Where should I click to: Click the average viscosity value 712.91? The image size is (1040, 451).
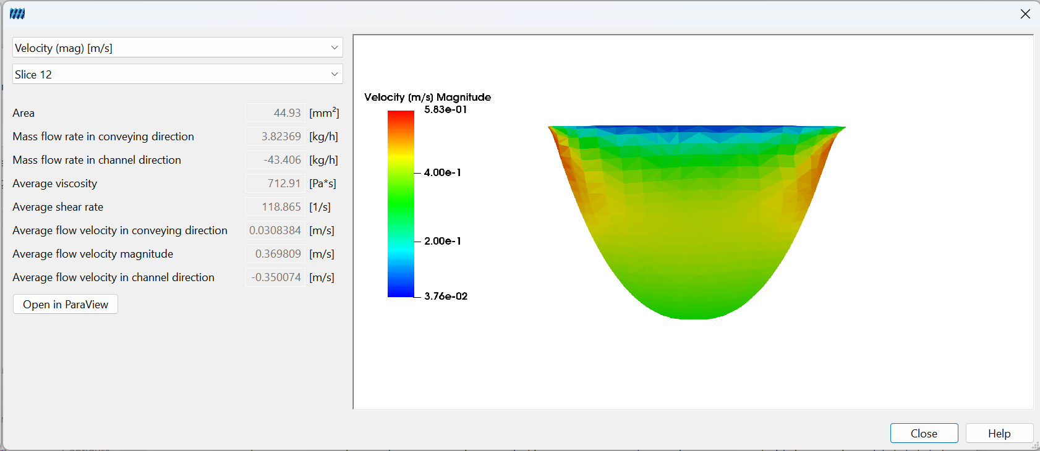point(275,183)
